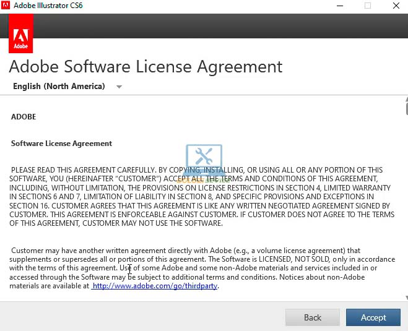The width and height of the screenshot is (408, 331).
Task: Click the dark header banner beside Adobe logo
Action: pos(217,25)
